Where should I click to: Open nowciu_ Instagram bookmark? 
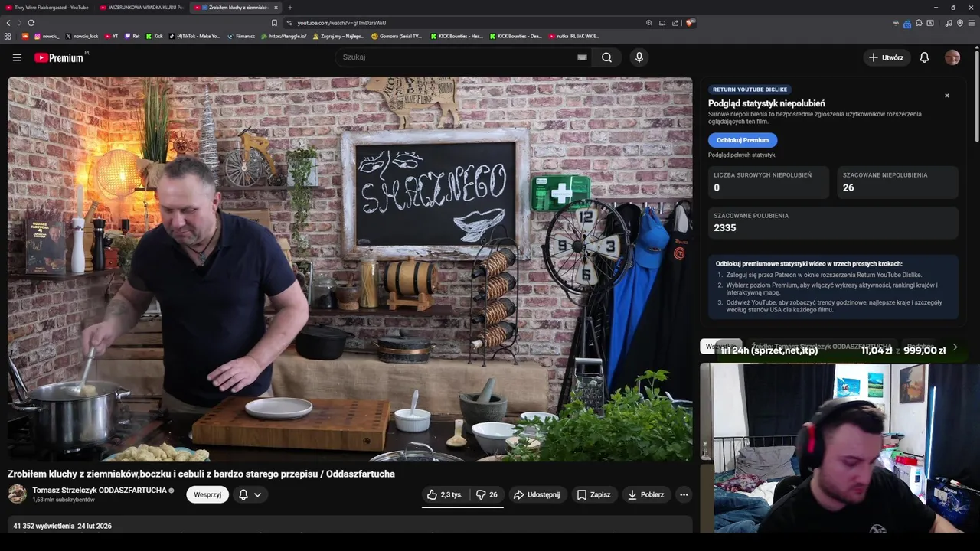(x=46, y=36)
